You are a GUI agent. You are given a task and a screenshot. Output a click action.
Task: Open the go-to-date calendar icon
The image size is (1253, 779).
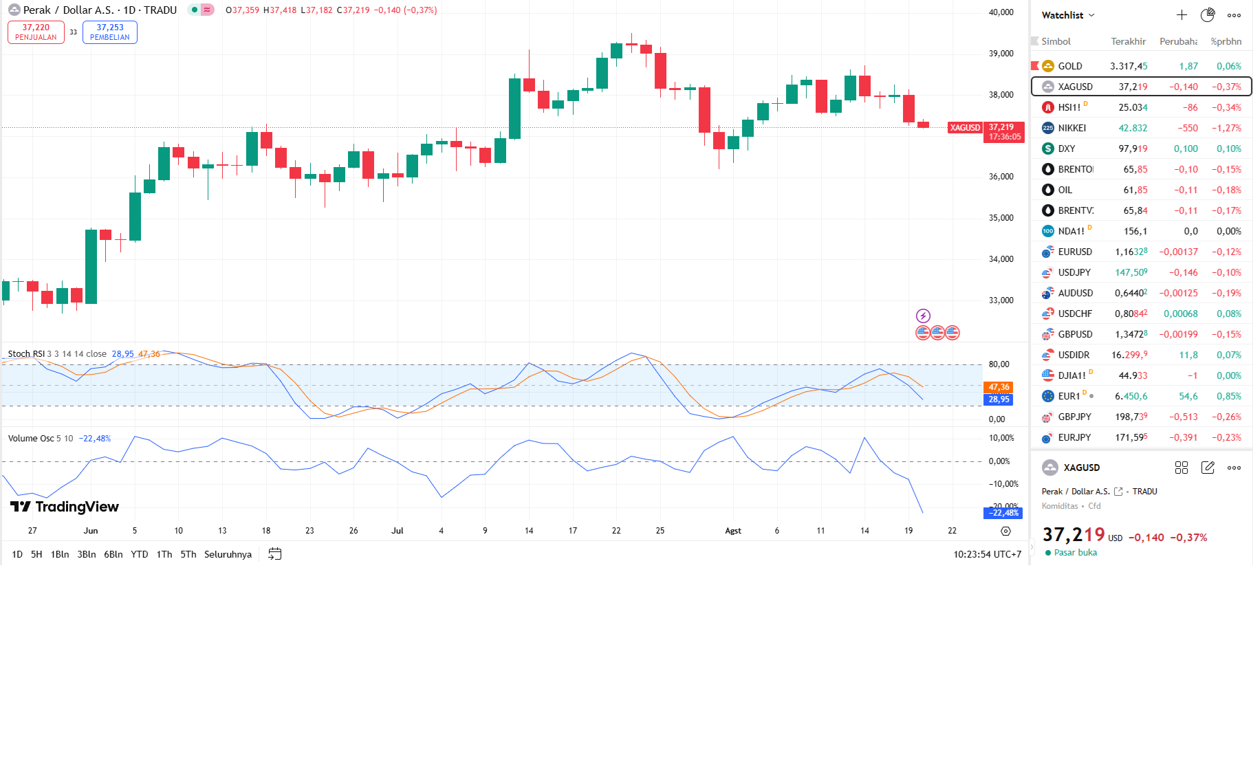tap(275, 554)
